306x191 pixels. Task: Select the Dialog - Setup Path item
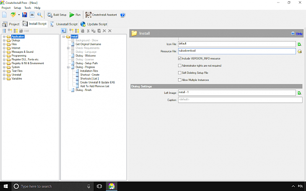click(87, 63)
